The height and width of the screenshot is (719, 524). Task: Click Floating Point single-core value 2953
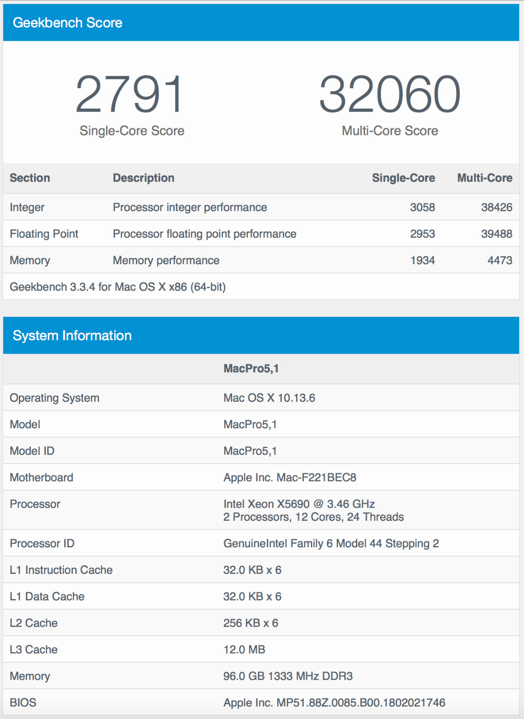(x=422, y=234)
